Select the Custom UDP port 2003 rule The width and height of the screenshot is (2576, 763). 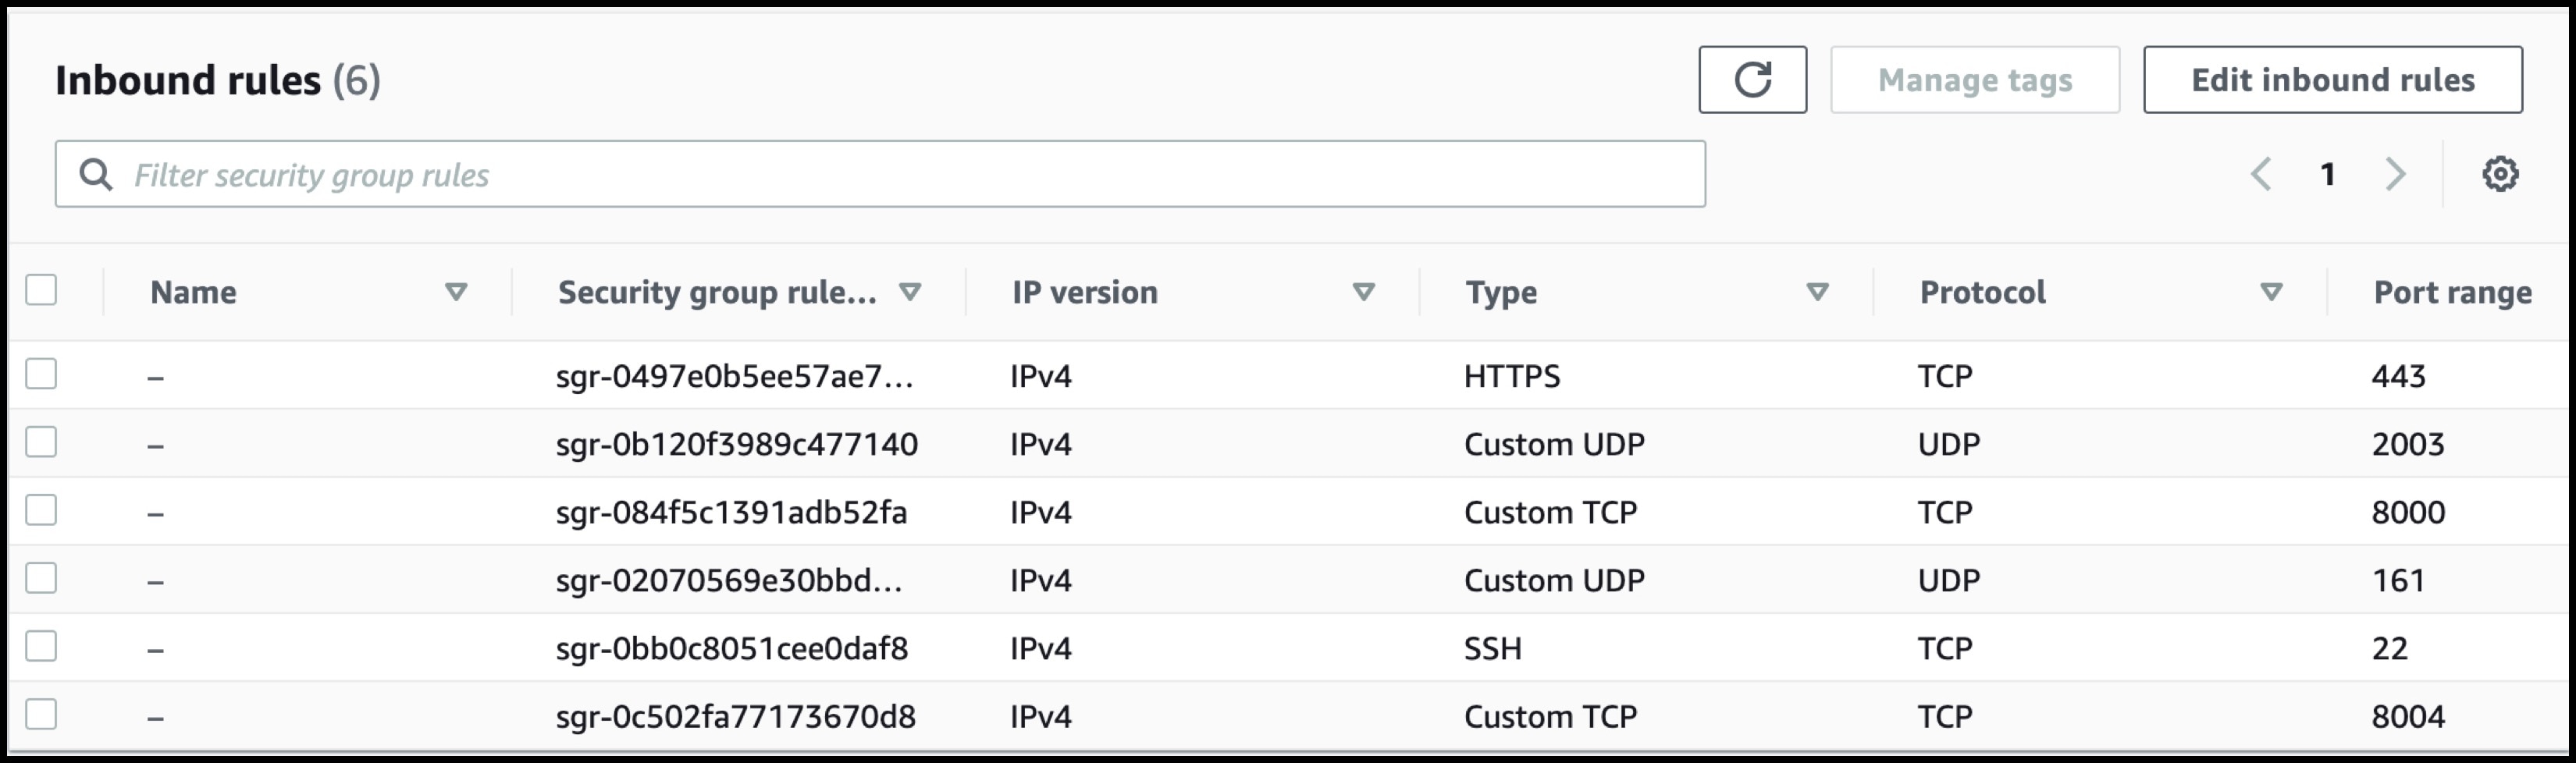(x=41, y=442)
